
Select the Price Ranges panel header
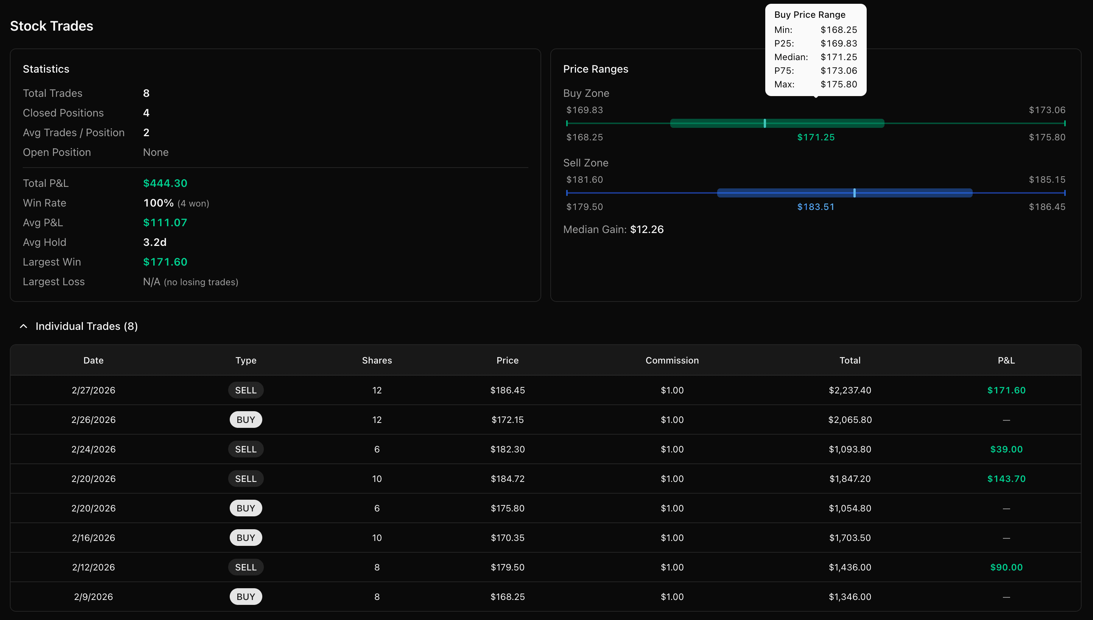coord(596,68)
